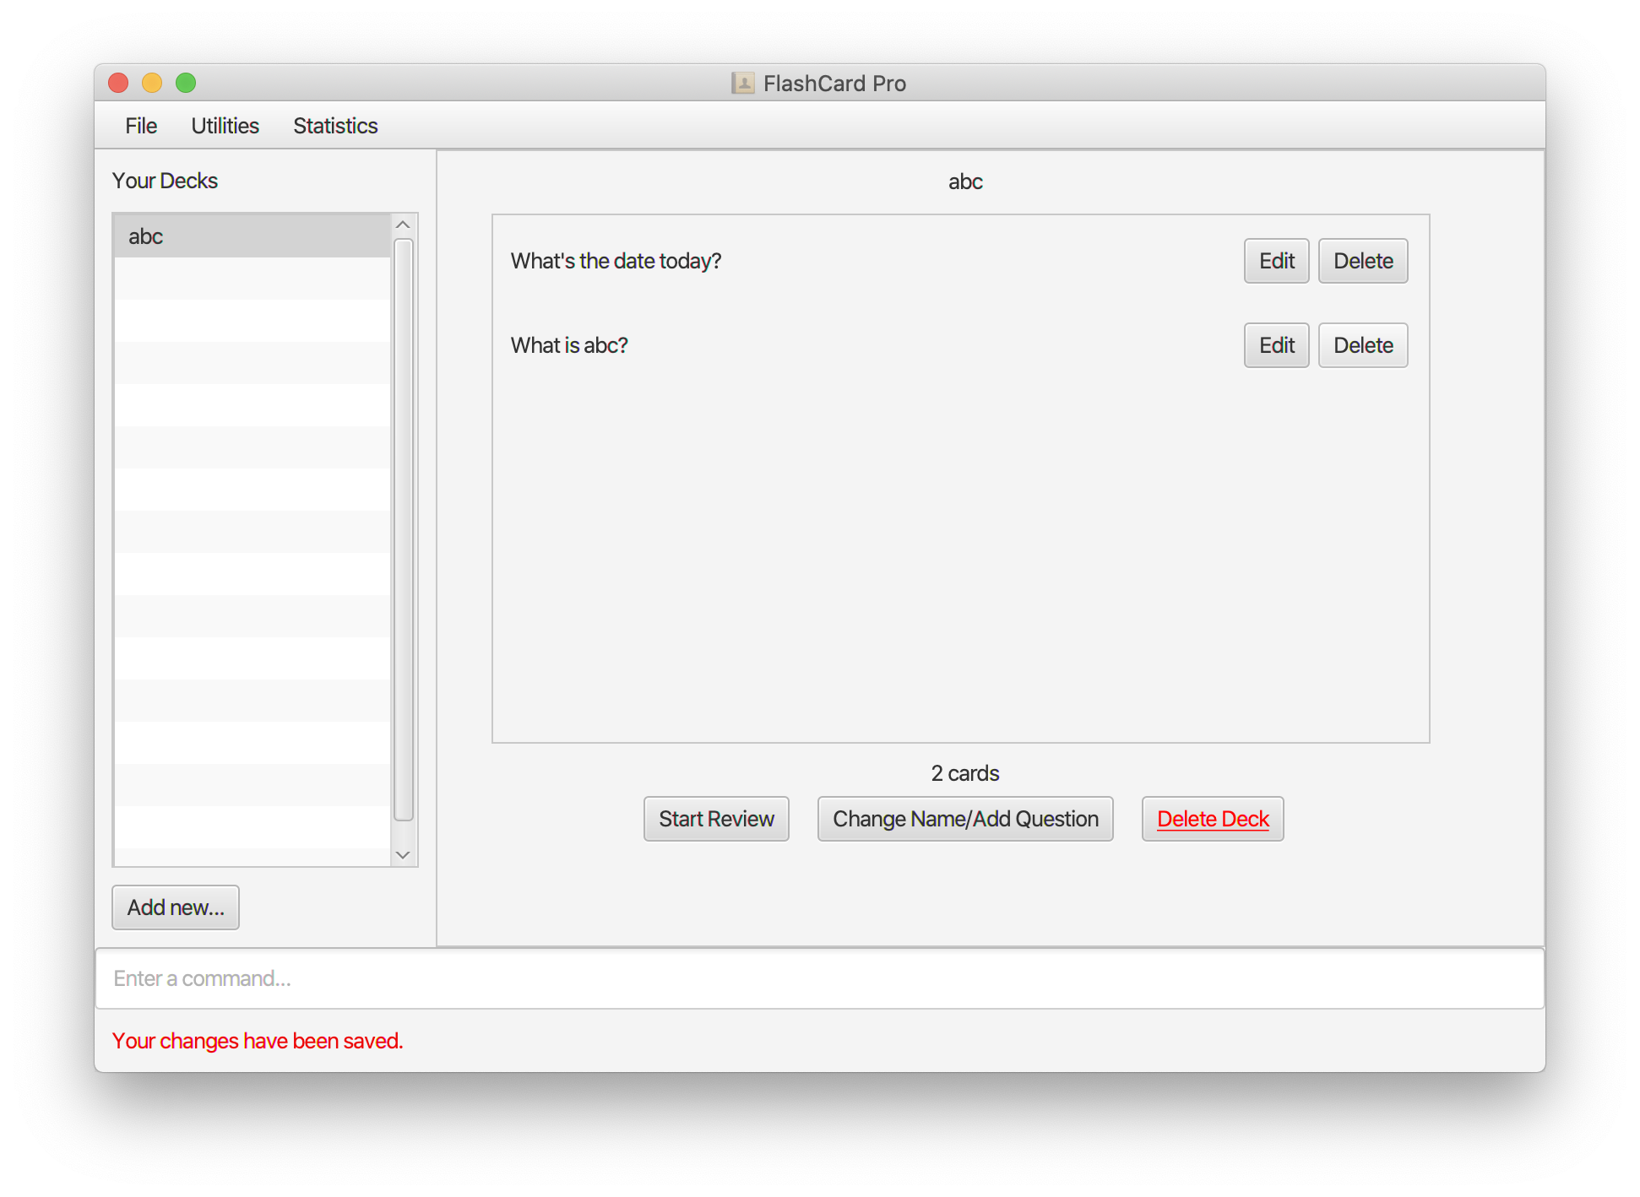Screen dimensions: 1640x1197
Task: Edit the "What's the date today?" card
Action: point(1276,261)
